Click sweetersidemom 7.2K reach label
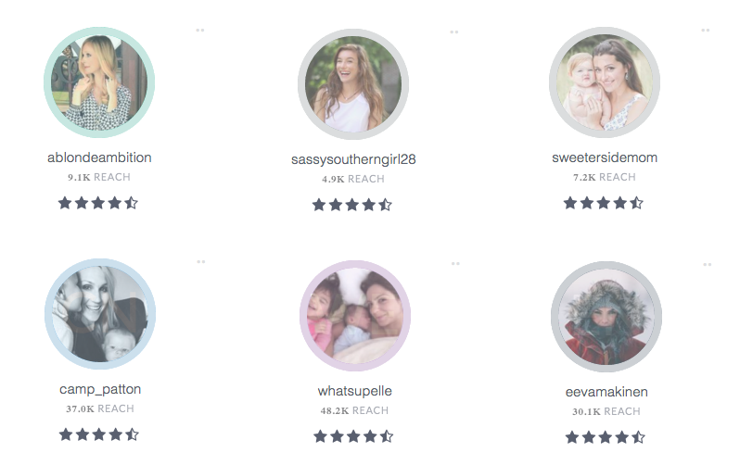740x465 pixels. coord(605,177)
